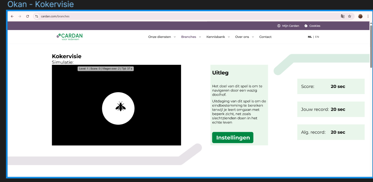Click the browser forward arrow
373x182 pixels.
[19, 16]
